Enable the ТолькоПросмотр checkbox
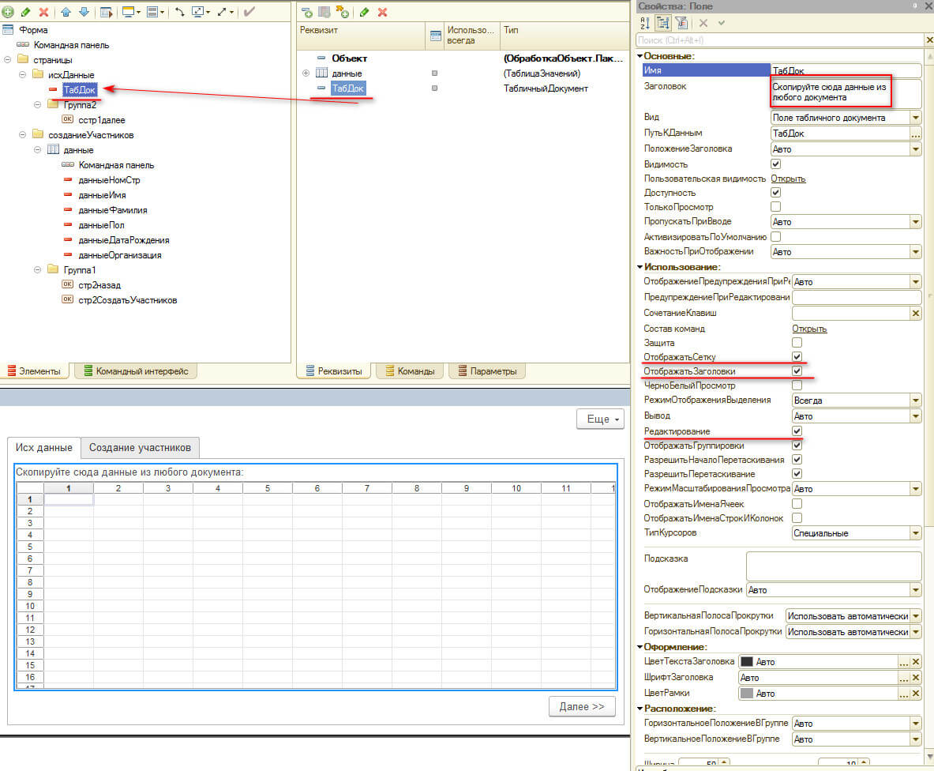Image resolution: width=934 pixels, height=771 pixels. click(x=775, y=207)
